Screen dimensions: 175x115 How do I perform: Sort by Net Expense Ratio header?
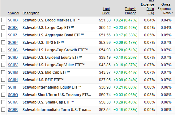(147, 7)
